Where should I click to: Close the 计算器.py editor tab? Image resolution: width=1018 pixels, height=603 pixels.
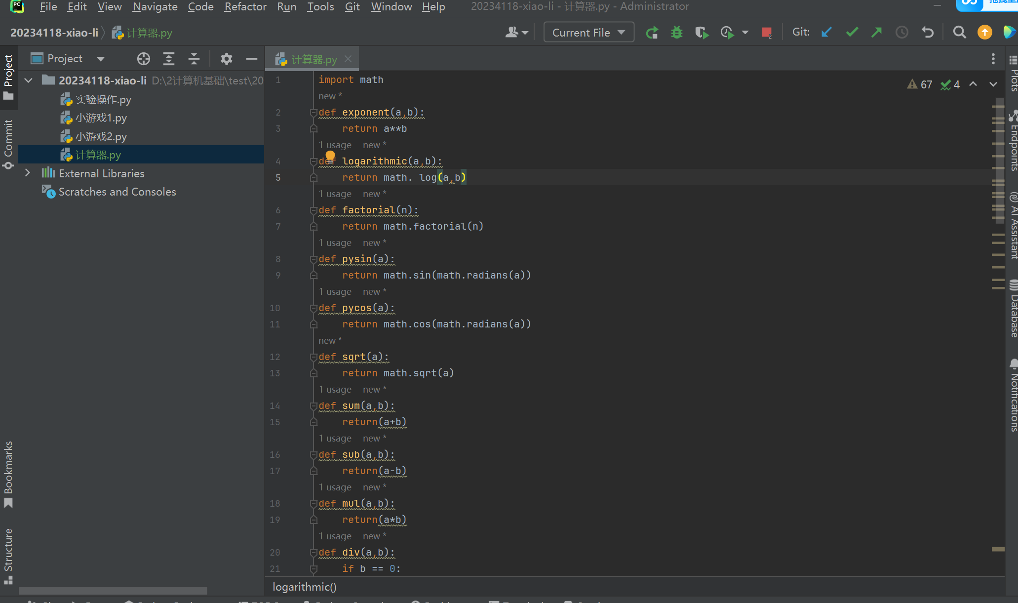click(x=348, y=59)
